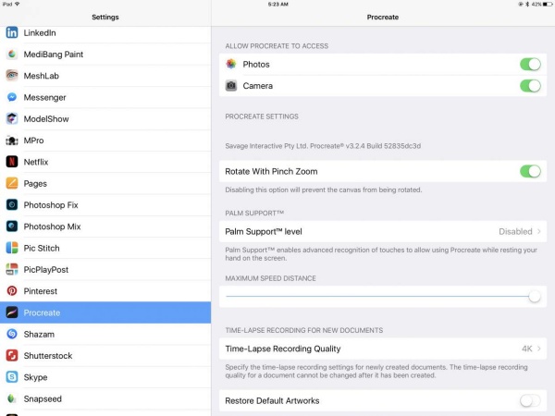
Task: Tap the LinkedIn app icon
Action: click(12, 32)
